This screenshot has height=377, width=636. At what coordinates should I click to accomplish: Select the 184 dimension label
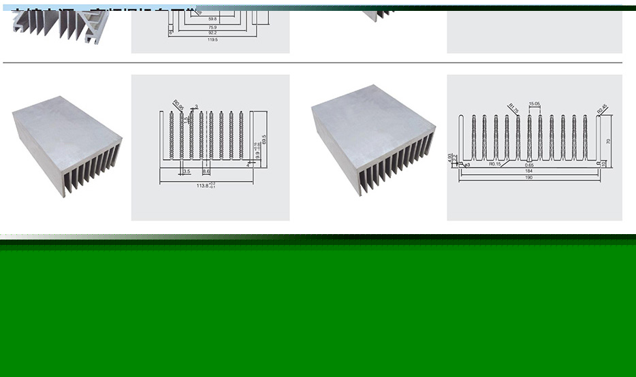pyautogui.click(x=528, y=171)
